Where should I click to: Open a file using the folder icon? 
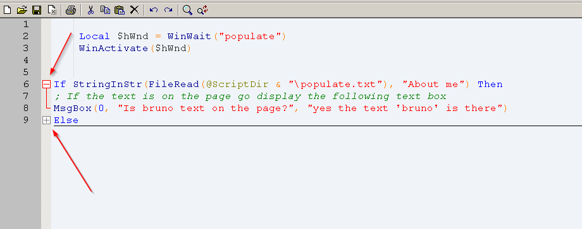[22, 10]
